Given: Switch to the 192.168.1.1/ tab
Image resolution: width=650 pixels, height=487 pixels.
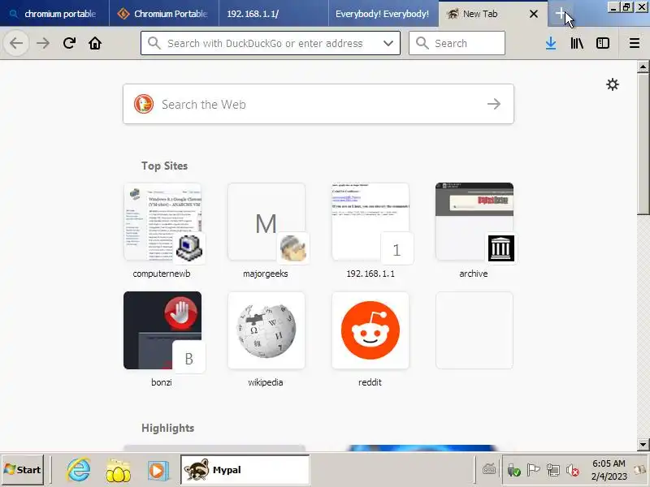Looking at the screenshot, I should pyautogui.click(x=274, y=14).
